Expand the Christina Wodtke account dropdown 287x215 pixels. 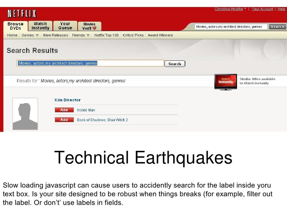coord(230,9)
